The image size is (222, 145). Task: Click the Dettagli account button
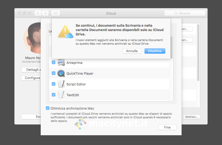[31, 70]
